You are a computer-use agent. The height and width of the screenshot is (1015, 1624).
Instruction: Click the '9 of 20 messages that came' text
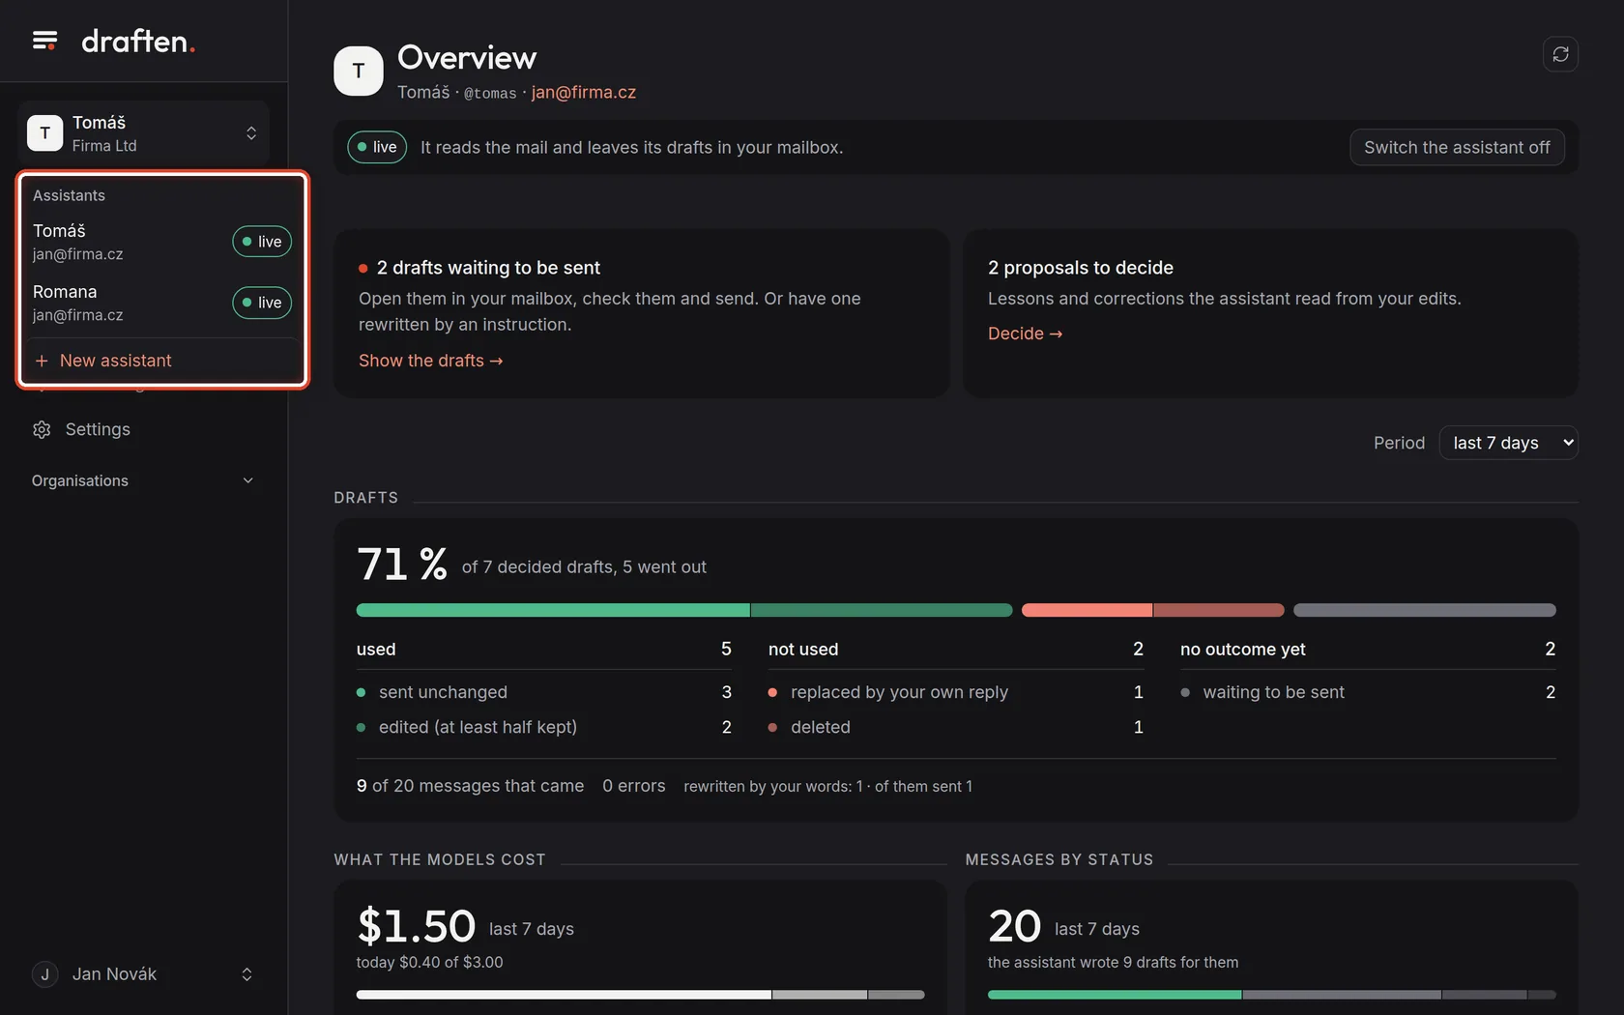click(x=471, y=786)
